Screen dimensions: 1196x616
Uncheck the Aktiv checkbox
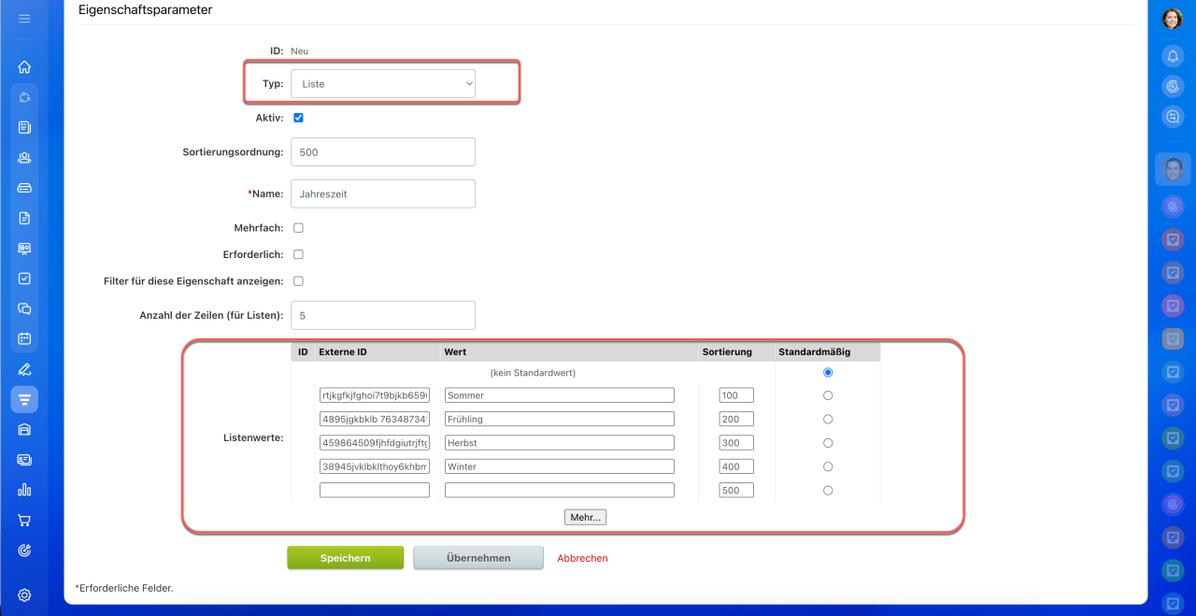click(298, 118)
